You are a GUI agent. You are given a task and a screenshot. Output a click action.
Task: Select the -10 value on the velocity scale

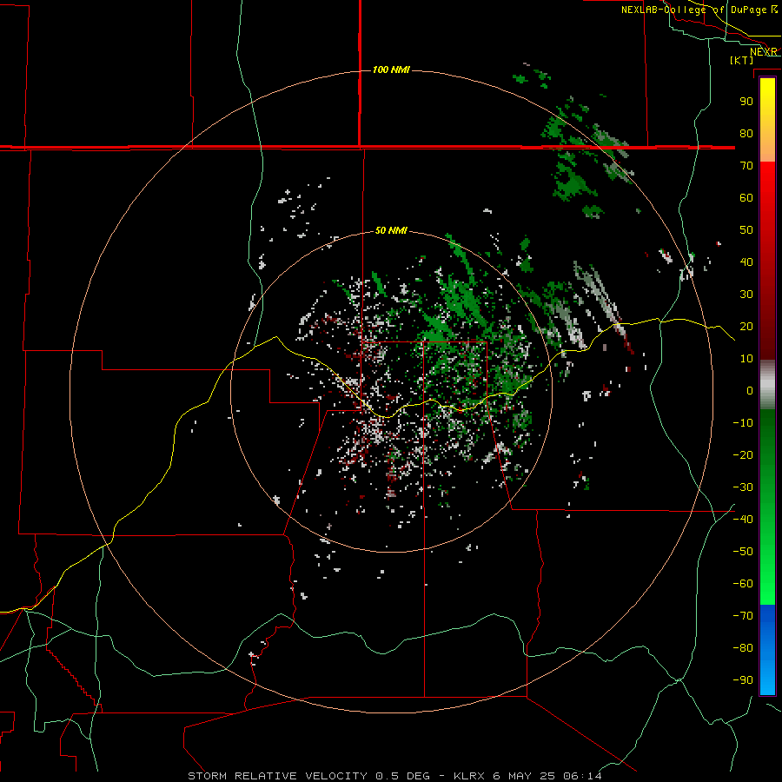coord(743,423)
